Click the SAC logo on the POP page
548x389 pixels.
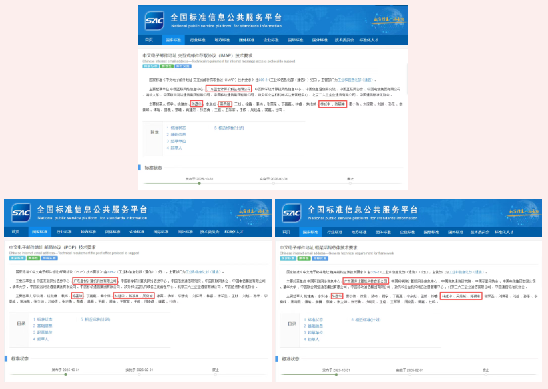pos(20,213)
